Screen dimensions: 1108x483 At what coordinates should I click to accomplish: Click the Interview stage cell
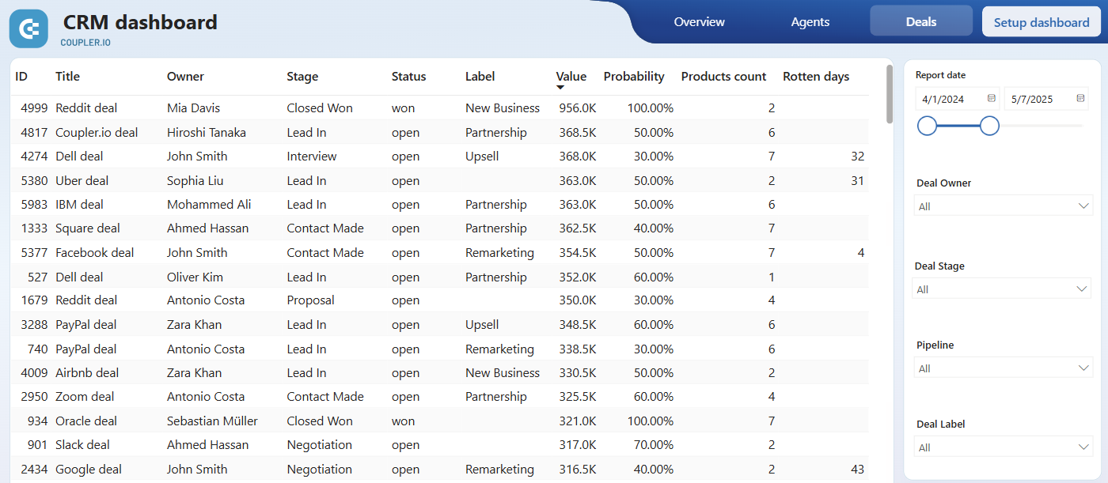(x=312, y=156)
